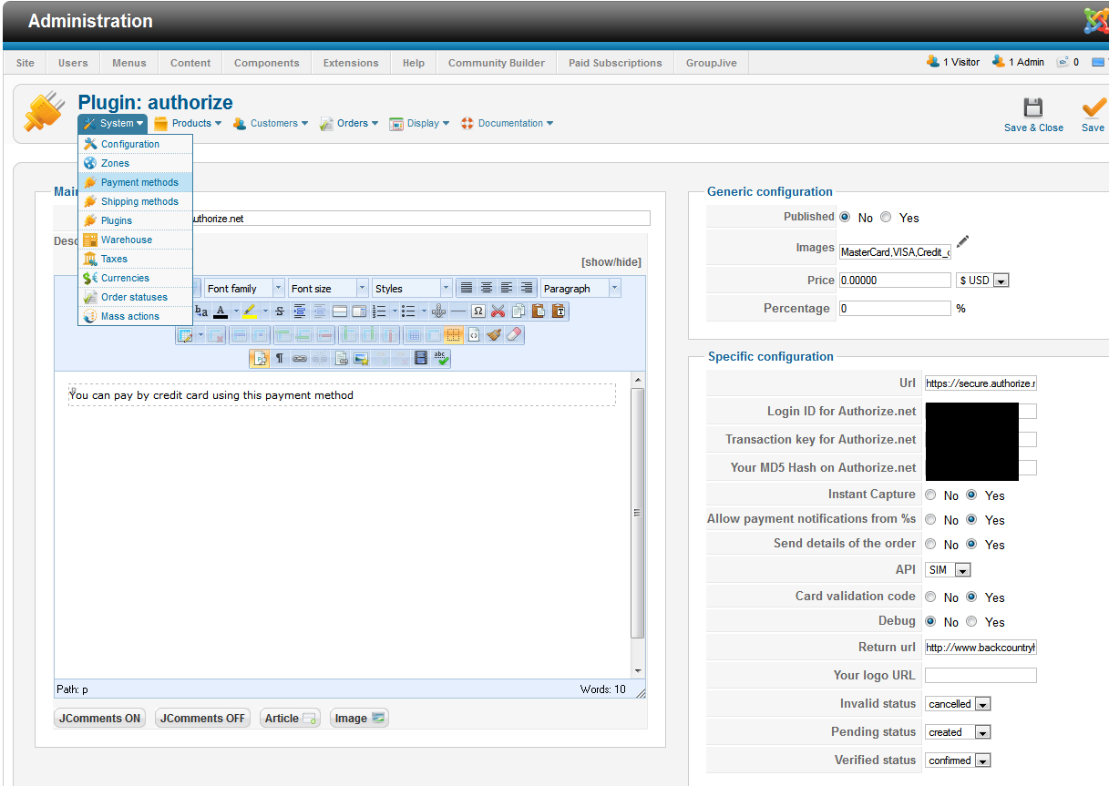The height and width of the screenshot is (786, 1109).
Task: Click the eraser remove formatting icon
Action: point(513,335)
